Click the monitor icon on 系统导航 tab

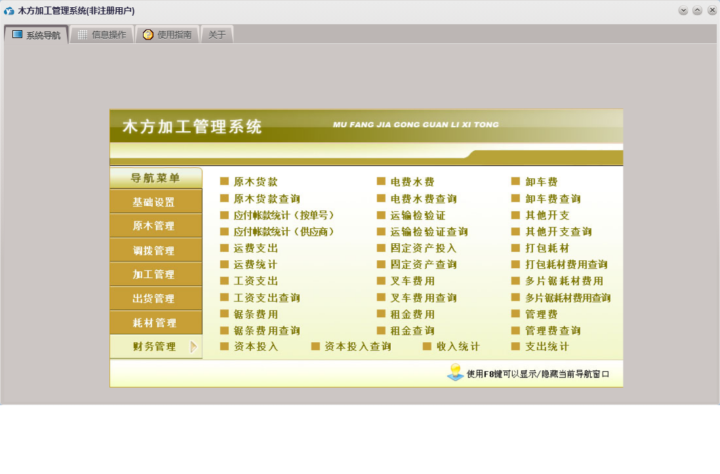click(x=18, y=35)
